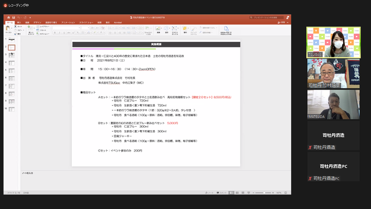The height and width of the screenshot is (209, 371).
Task: Open the font size combo box
Action: (85, 28)
